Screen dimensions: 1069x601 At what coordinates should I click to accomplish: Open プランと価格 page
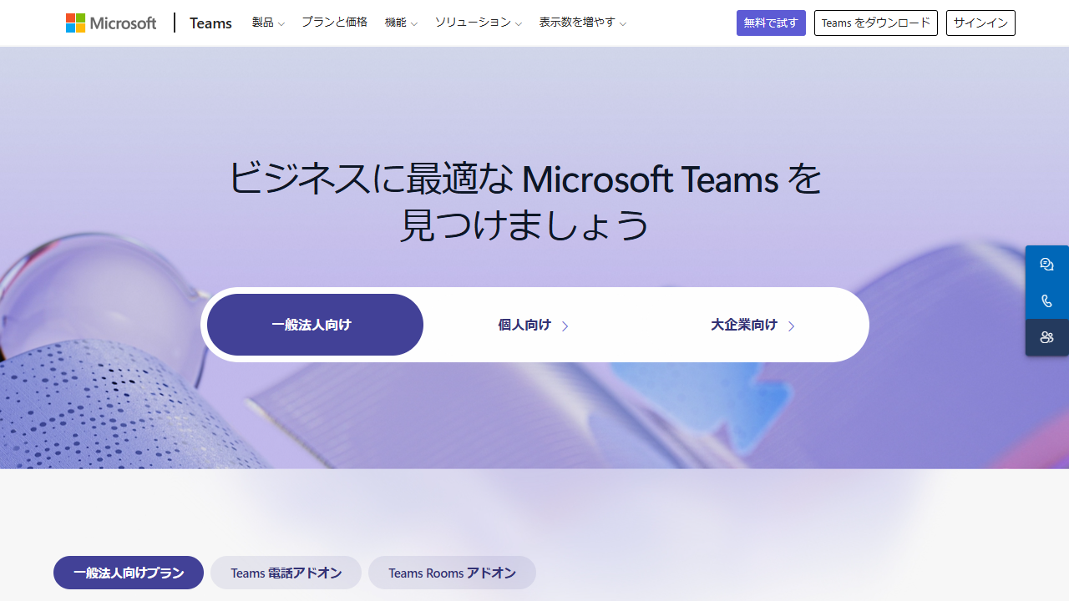click(334, 23)
